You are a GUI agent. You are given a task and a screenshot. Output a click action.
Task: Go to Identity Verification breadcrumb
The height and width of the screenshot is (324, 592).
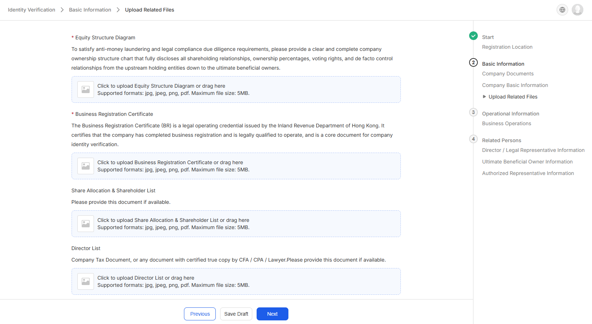[x=31, y=10]
